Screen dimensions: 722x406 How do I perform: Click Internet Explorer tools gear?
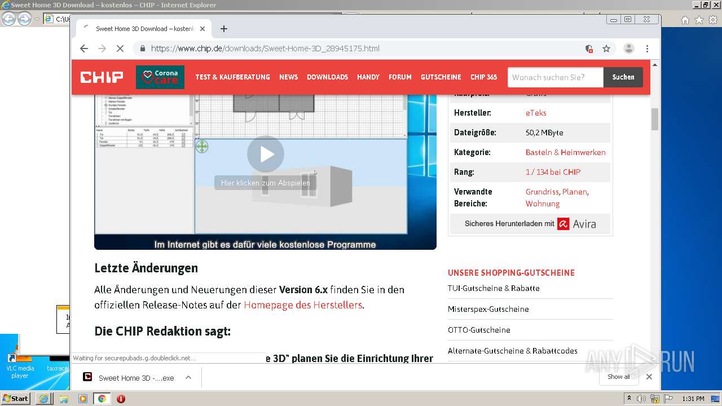point(712,20)
